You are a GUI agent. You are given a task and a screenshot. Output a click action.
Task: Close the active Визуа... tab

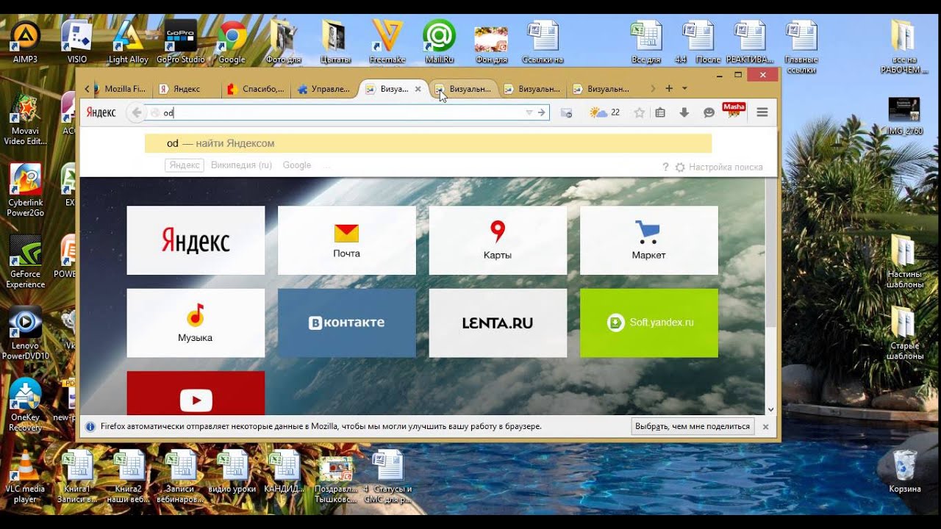pyautogui.click(x=418, y=89)
